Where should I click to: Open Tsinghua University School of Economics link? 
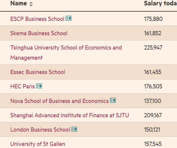click(66, 52)
